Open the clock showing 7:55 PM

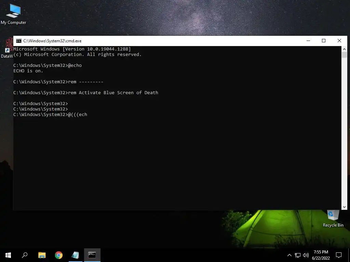coord(321,255)
